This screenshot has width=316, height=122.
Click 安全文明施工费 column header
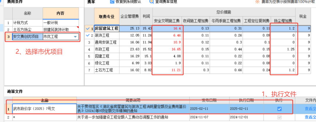point(167,21)
